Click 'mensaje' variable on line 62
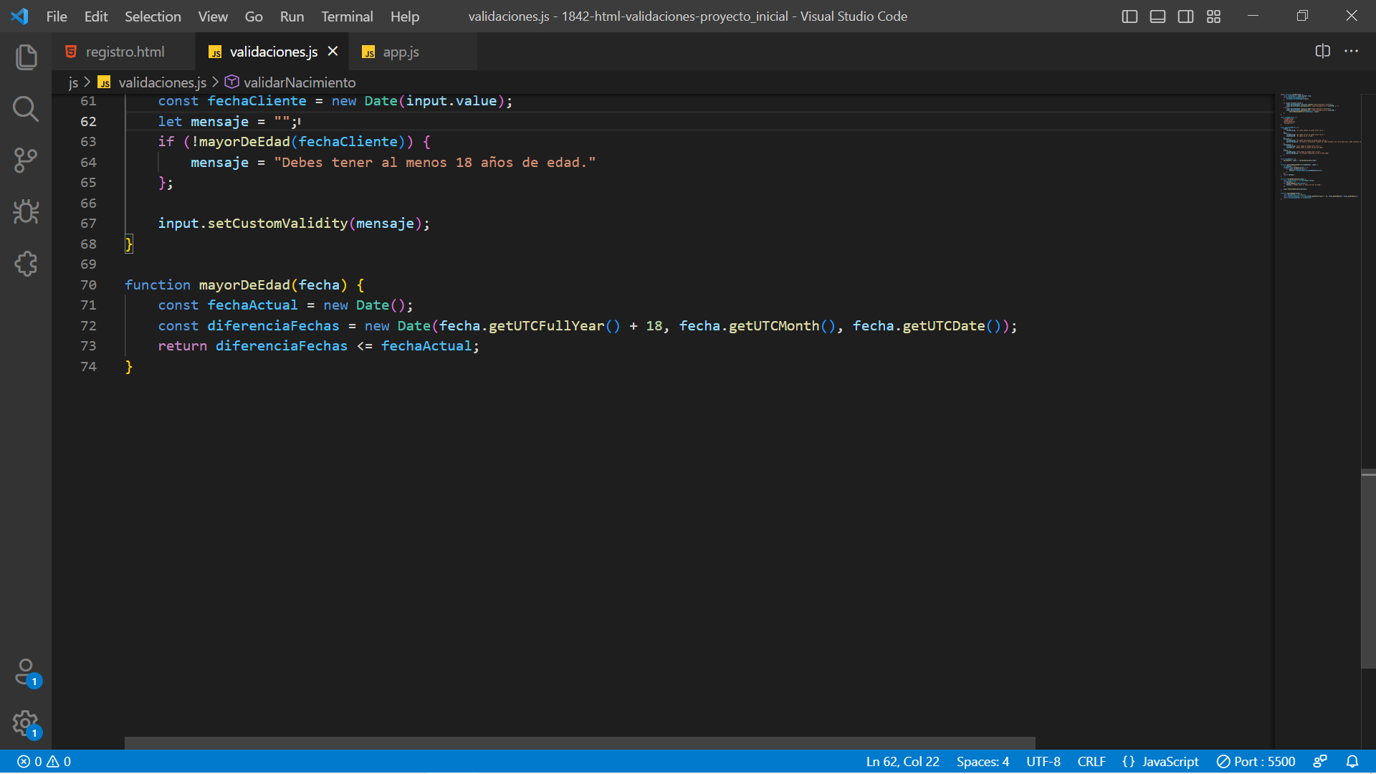This screenshot has height=774, width=1376. [219, 121]
